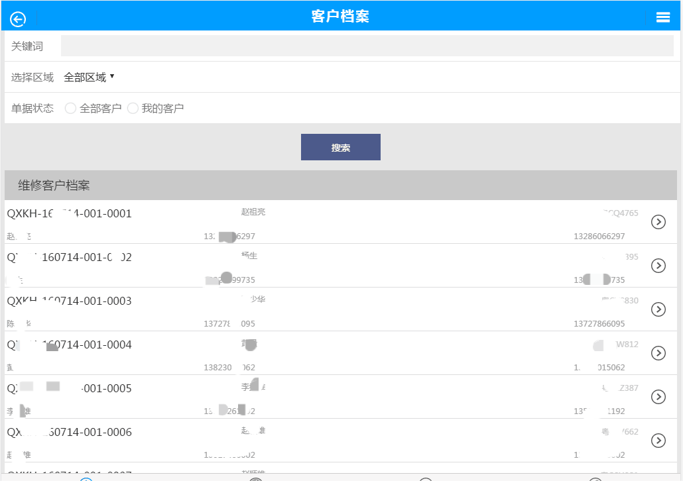Go back using the circled arrow icon
The width and height of the screenshot is (683, 481).
tap(19, 19)
